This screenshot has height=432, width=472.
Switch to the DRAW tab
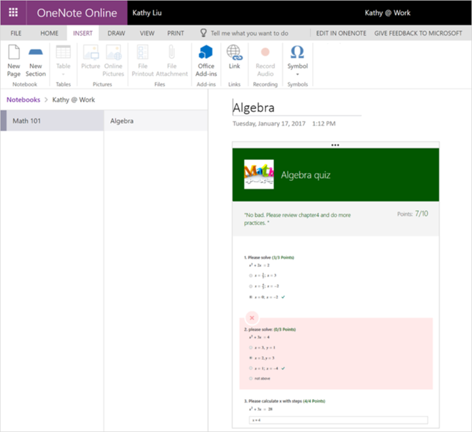[x=116, y=33]
